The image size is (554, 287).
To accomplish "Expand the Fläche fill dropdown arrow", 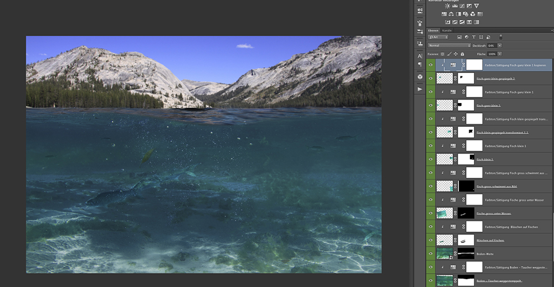I will [x=500, y=54].
